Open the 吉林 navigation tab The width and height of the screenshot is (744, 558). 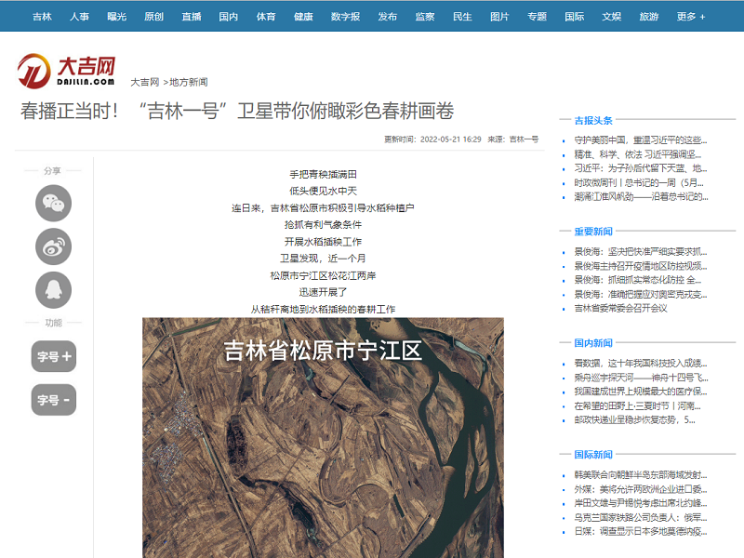[43, 17]
